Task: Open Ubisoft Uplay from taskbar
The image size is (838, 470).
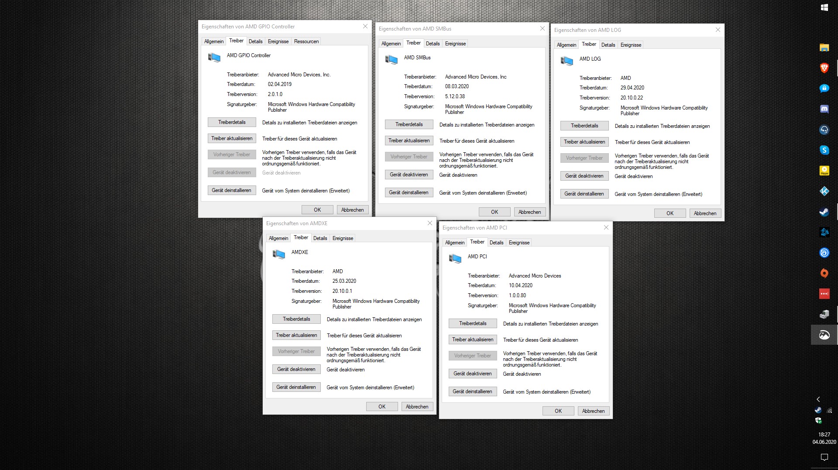Action: 824,253
